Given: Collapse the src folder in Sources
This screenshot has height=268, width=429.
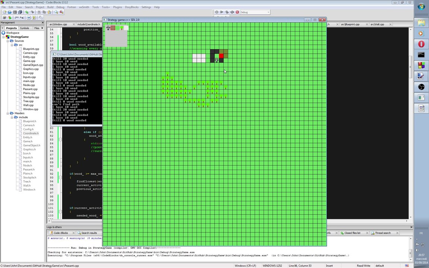Looking at the screenshot, I should (12, 45).
